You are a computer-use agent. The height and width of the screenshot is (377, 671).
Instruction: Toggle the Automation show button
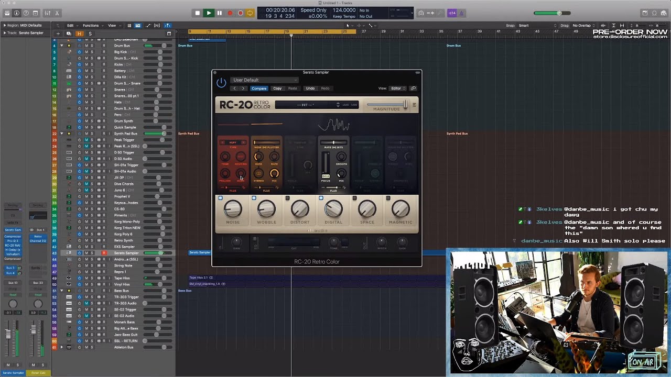point(148,25)
